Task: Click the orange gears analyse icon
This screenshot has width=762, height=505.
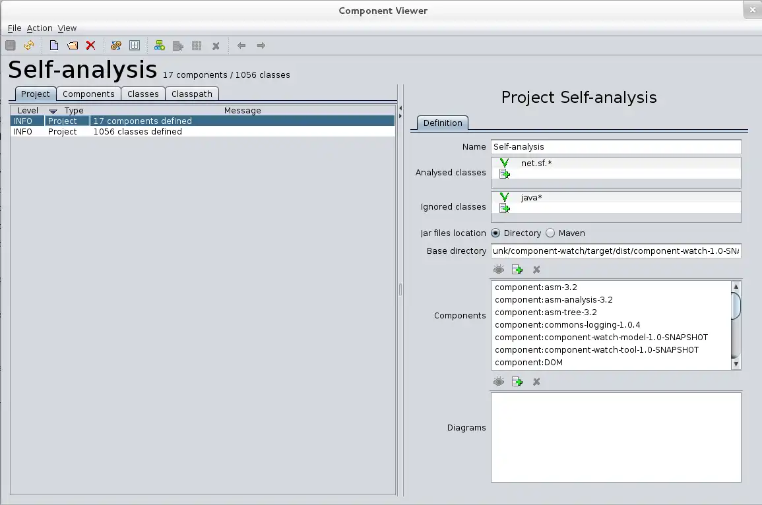Action: [x=115, y=45]
